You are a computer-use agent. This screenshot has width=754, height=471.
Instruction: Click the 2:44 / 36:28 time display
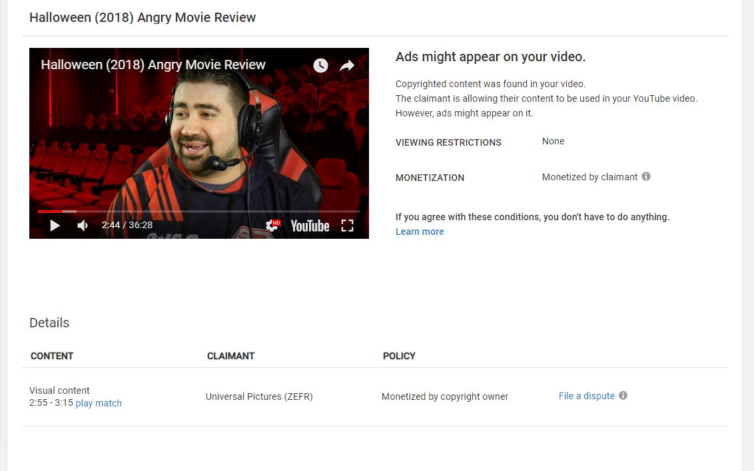click(127, 225)
